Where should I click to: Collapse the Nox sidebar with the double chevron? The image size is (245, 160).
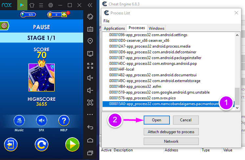pyautogui.click(x=90, y=5)
